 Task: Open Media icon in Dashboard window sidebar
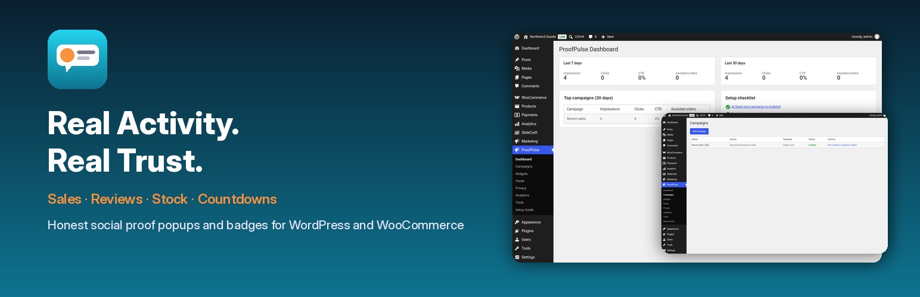point(517,68)
